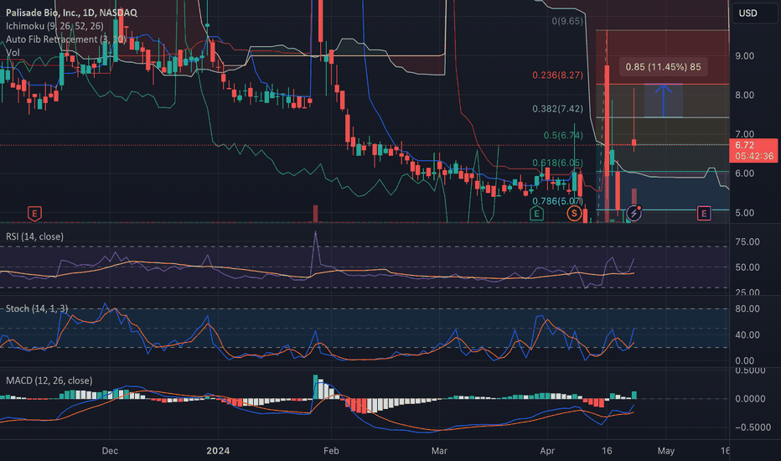Click the 0.5(6.74) Fibonacci level label
Viewport: 781px width, 461px height.
(563, 136)
